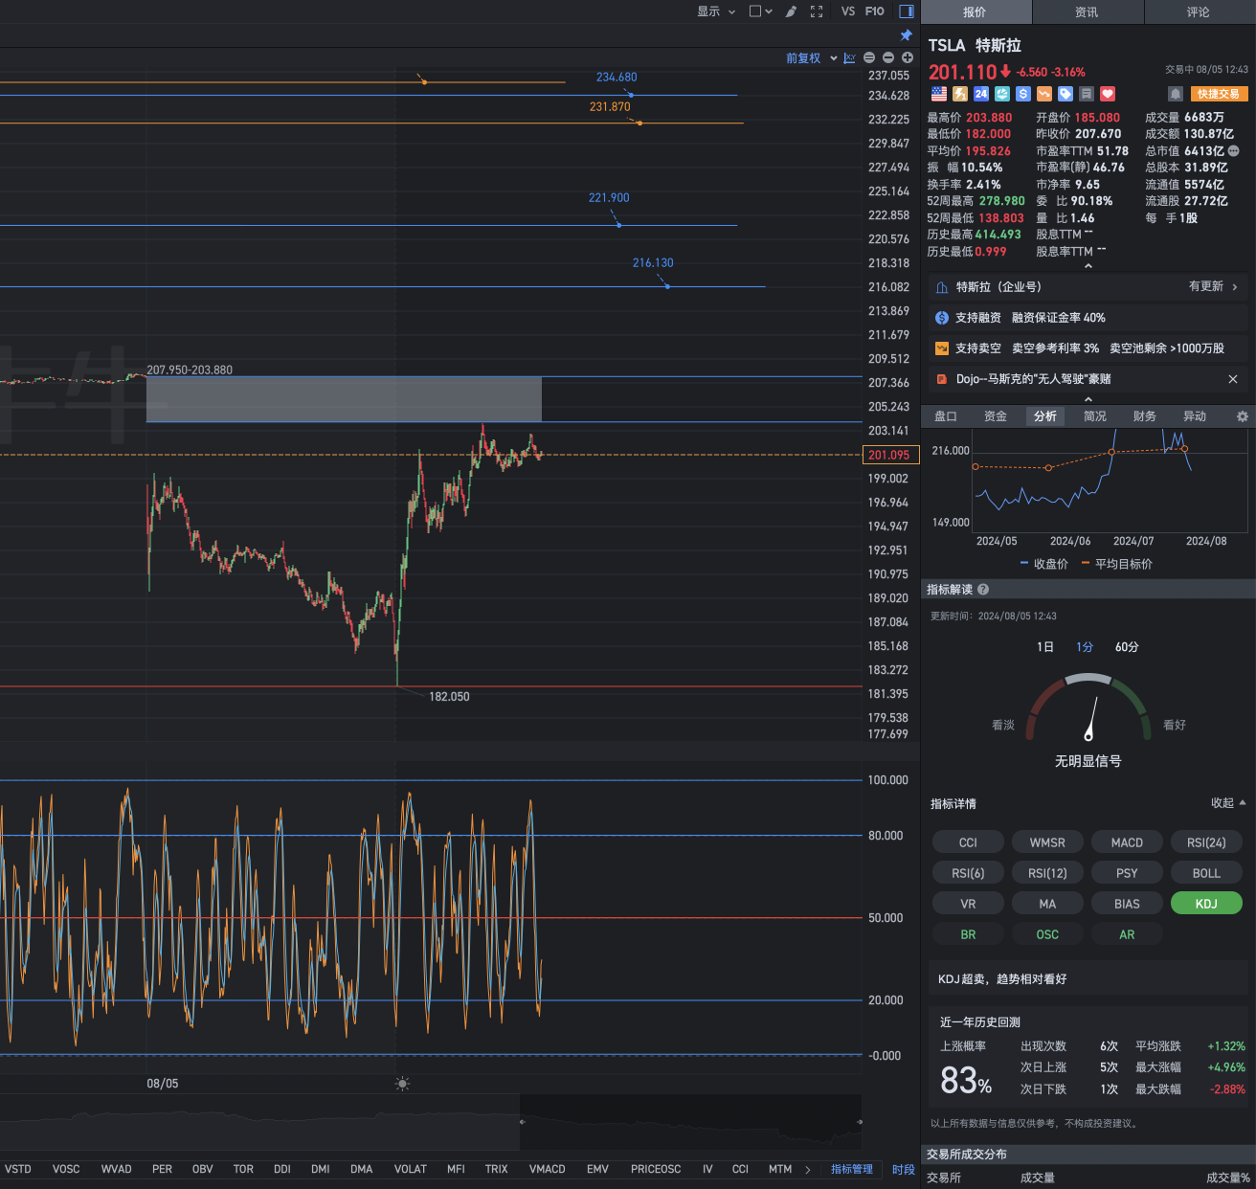
Task: Select the 234.680 price line handle
Action: (631, 95)
